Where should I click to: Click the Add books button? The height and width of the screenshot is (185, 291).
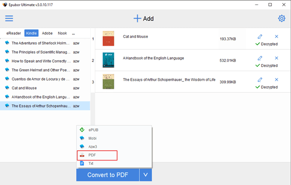click(143, 19)
